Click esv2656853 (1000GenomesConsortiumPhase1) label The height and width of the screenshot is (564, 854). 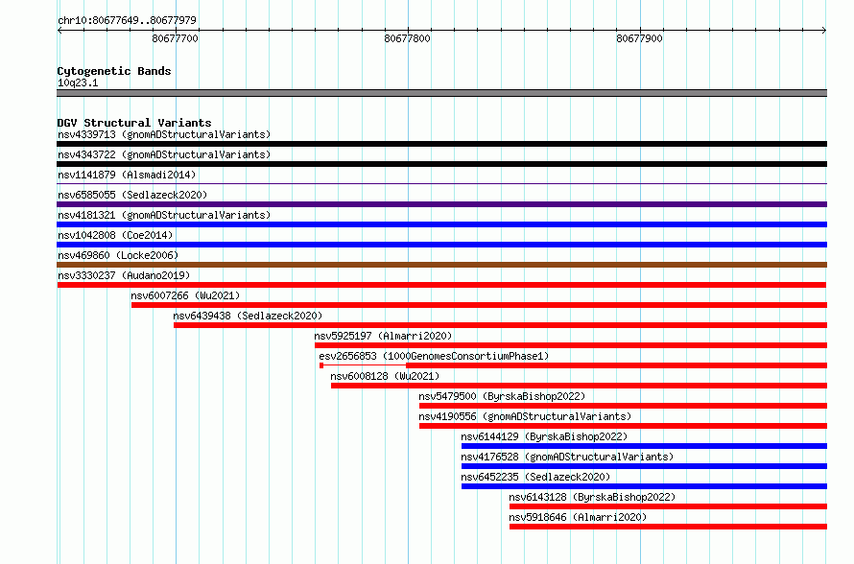tap(434, 356)
